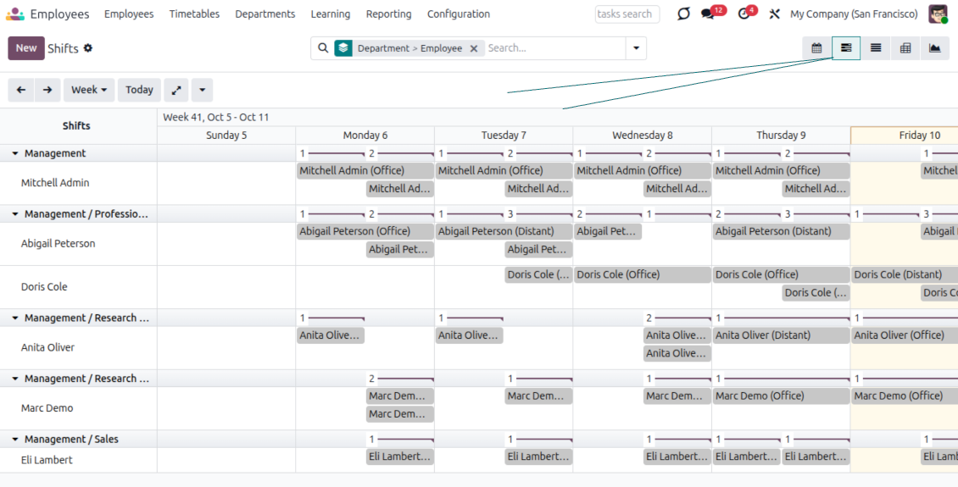Collapse the Management / Sales group
Image resolution: width=958 pixels, height=487 pixels.
(15, 440)
